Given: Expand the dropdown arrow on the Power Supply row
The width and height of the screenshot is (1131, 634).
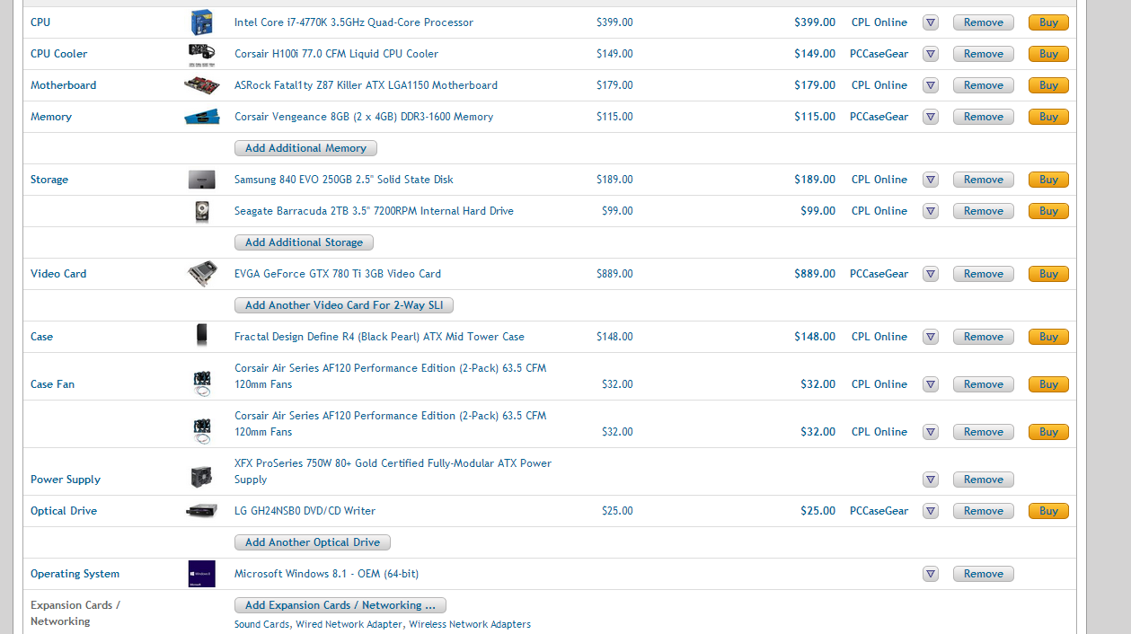Looking at the screenshot, I should (931, 480).
